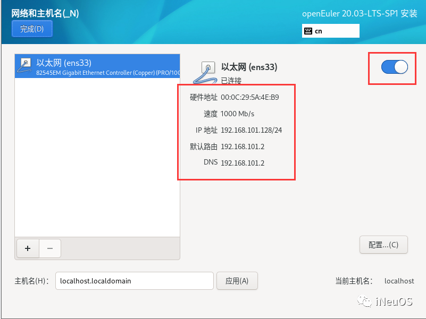Select the ens33 Ethernet entry in device list
This screenshot has height=319, width=426.
(x=97, y=66)
